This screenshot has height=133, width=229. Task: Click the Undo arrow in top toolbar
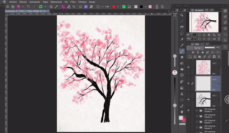(x=29, y=7)
